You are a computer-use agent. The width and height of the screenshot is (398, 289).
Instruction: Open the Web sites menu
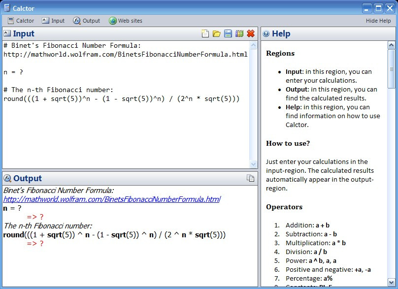pyautogui.click(x=126, y=21)
